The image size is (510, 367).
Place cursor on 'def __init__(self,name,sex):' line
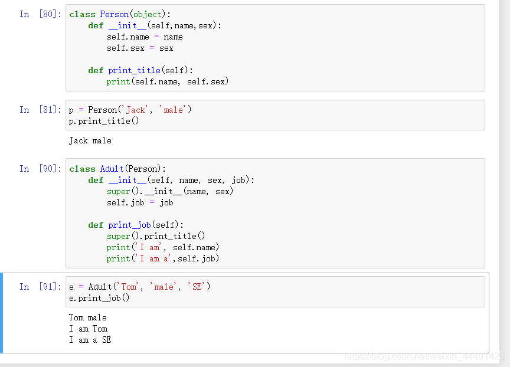coord(155,25)
